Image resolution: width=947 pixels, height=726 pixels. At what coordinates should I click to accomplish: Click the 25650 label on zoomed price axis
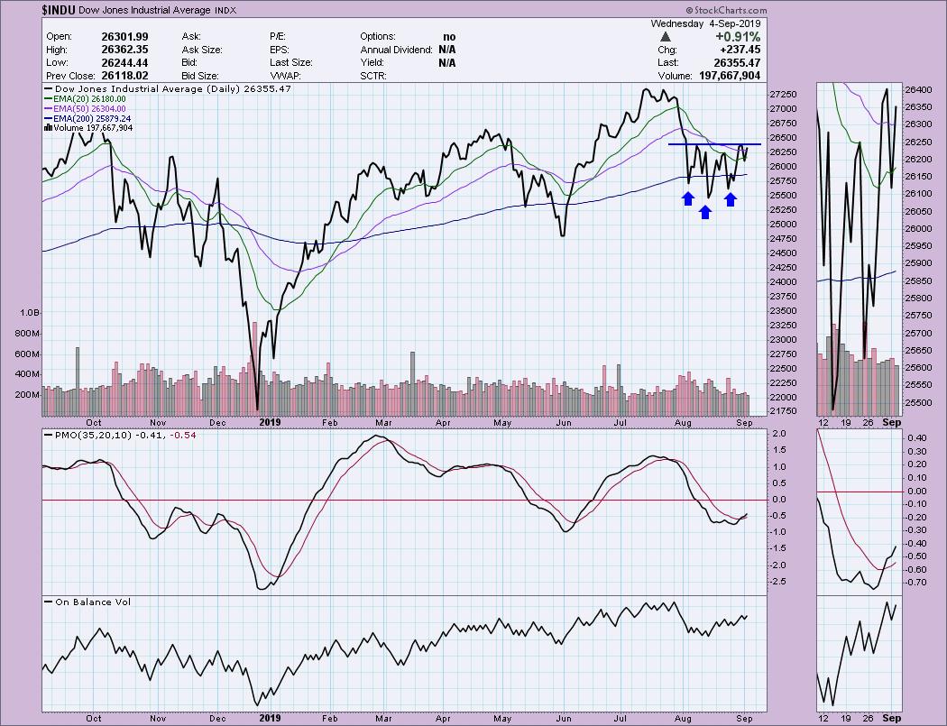coord(919,350)
